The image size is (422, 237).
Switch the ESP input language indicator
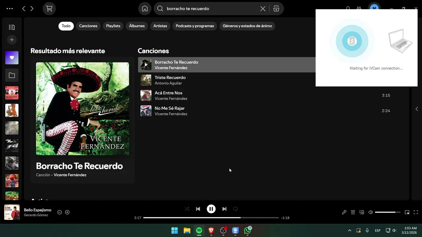tap(378, 231)
